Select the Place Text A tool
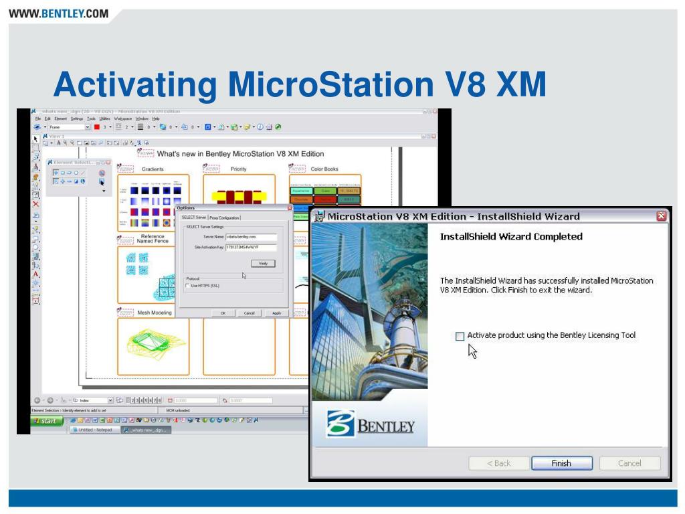The image size is (685, 514). 35,274
